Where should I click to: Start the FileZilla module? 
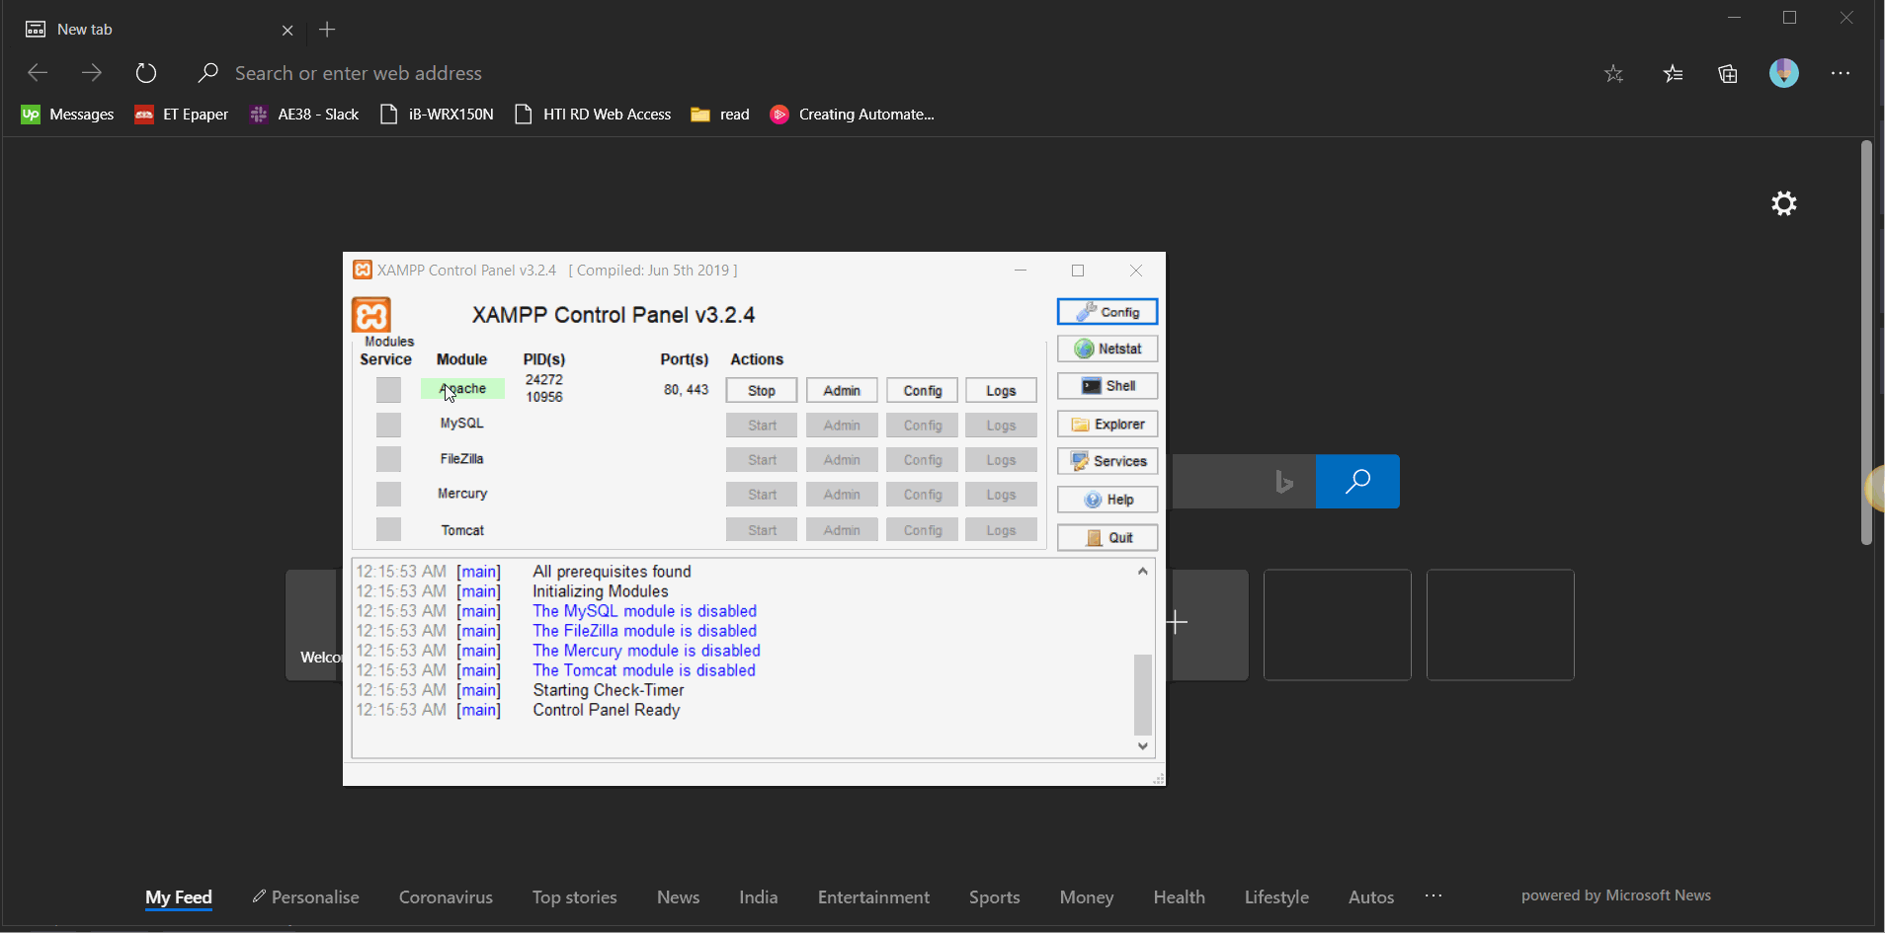(762, 460)
